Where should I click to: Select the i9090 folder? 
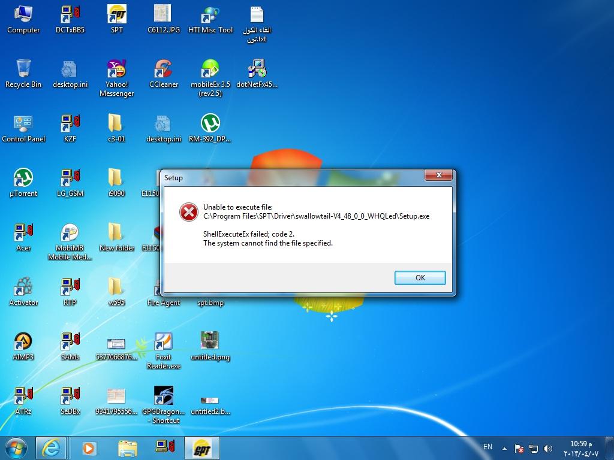tap(117, 183)
